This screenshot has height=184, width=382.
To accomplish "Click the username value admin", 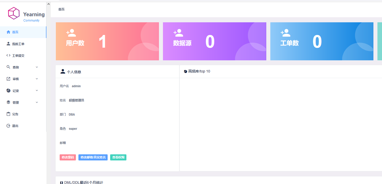I will pos(76,86).
